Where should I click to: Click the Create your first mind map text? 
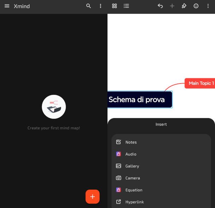(x=54, y=128)
